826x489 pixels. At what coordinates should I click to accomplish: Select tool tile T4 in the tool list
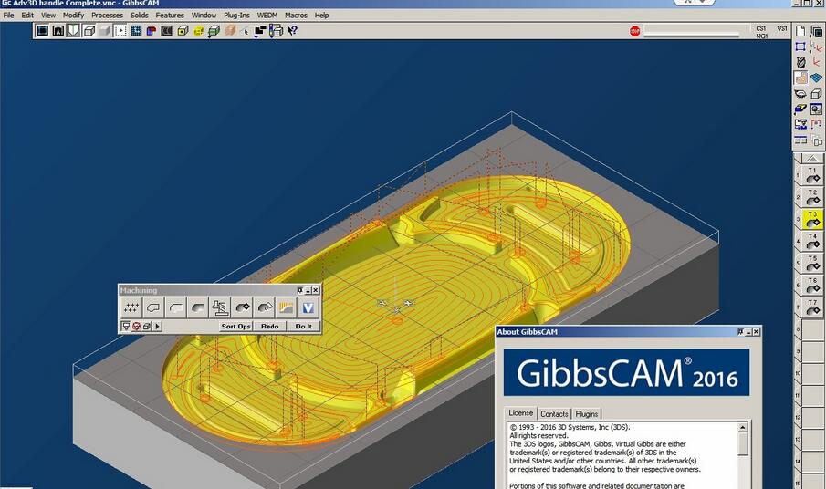click(812, 242)
